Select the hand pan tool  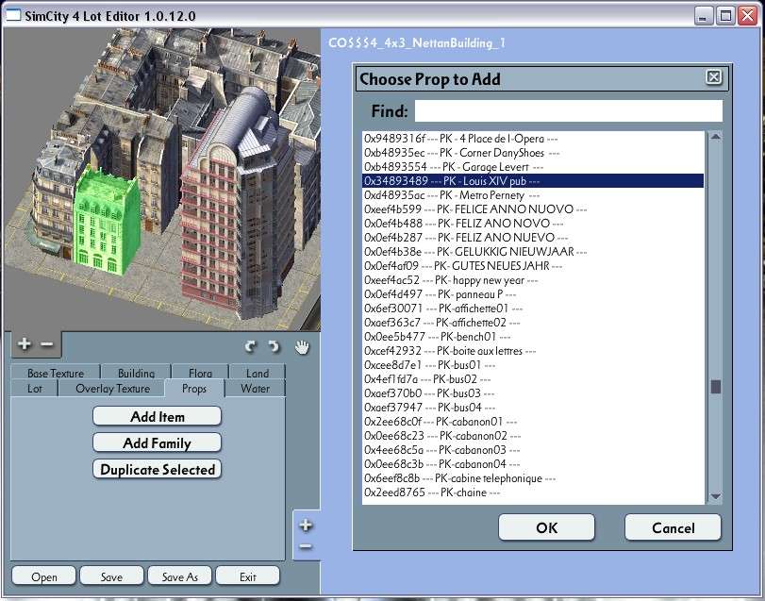pyautogui.click(x=302, y=347)
